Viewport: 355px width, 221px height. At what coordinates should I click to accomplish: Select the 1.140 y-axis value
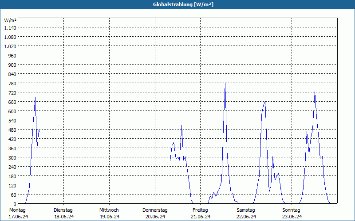[x=10, y=28]
